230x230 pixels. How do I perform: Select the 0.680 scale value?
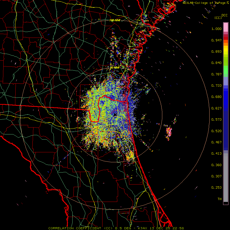pyautogui.click(x=216, y=97)
